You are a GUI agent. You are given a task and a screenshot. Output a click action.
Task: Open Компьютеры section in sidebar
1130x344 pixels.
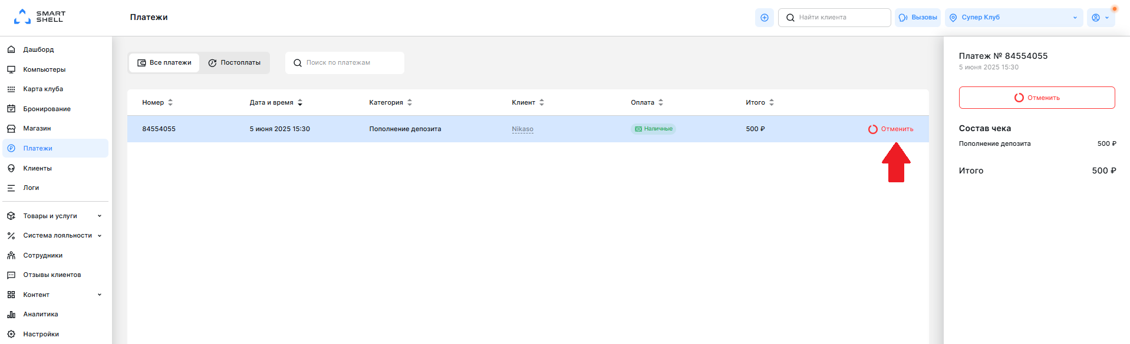(44, 69)
